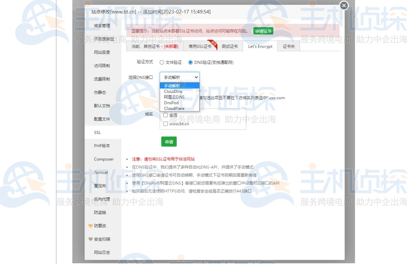Check the www.bt.cn domain checkbox

tap(165, 124)
